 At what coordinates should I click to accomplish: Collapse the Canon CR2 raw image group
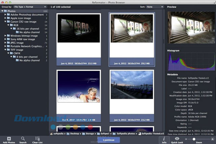[5, 21]
